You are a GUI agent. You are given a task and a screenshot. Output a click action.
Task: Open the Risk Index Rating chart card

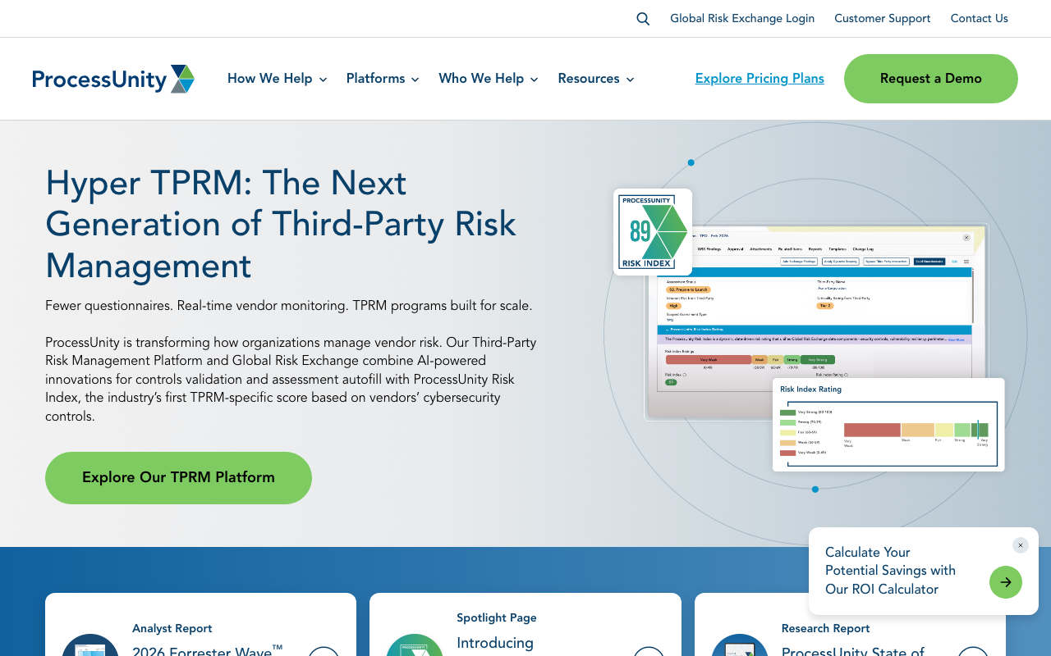point(888,425)
